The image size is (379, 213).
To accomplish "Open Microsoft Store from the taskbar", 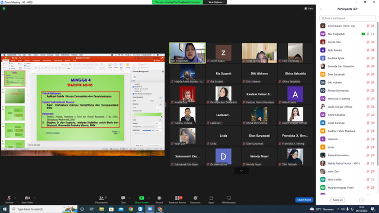I will click(111, 209).
